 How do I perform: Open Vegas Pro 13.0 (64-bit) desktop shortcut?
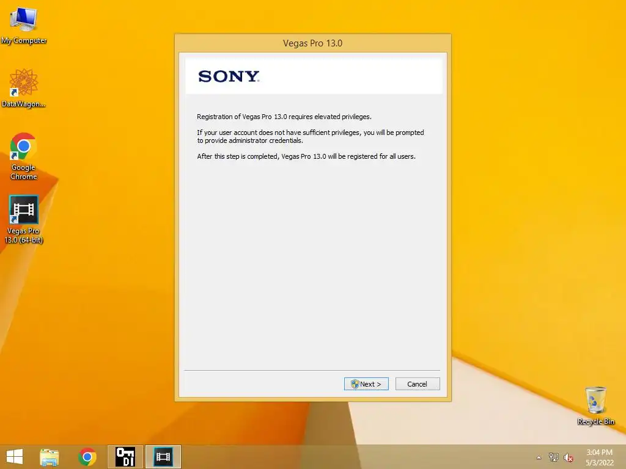24,219
